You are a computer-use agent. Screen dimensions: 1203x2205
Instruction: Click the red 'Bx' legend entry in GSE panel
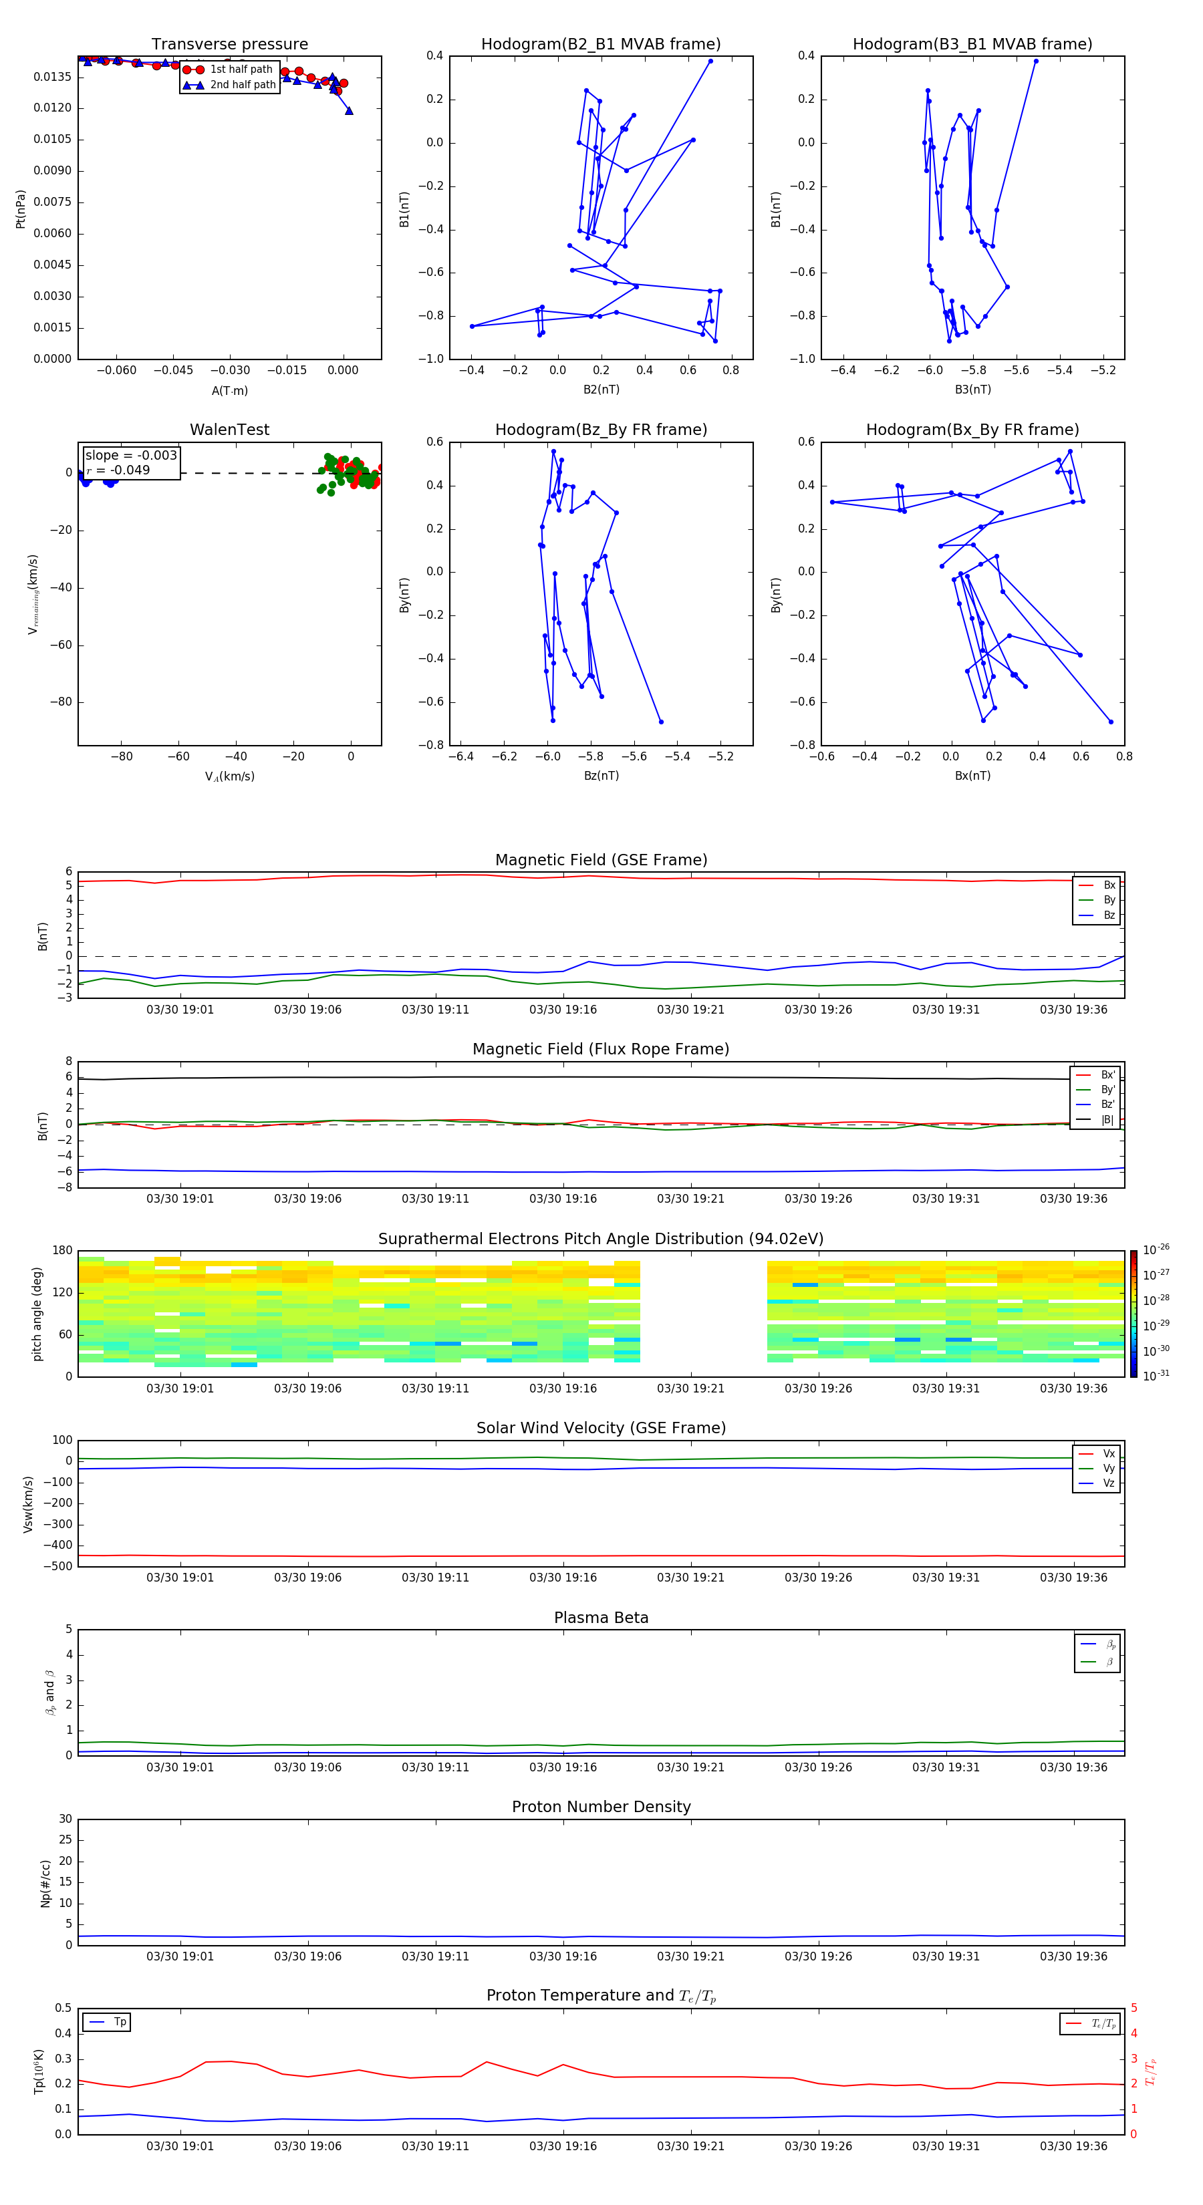1097,885
